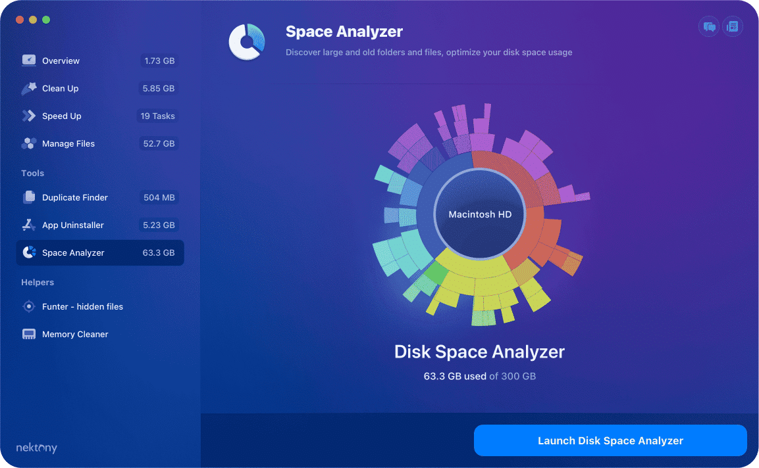Click the 52.7 GB Manage Files badge
The height and width of the screenshot is (468, 759).
click(159, 143)
